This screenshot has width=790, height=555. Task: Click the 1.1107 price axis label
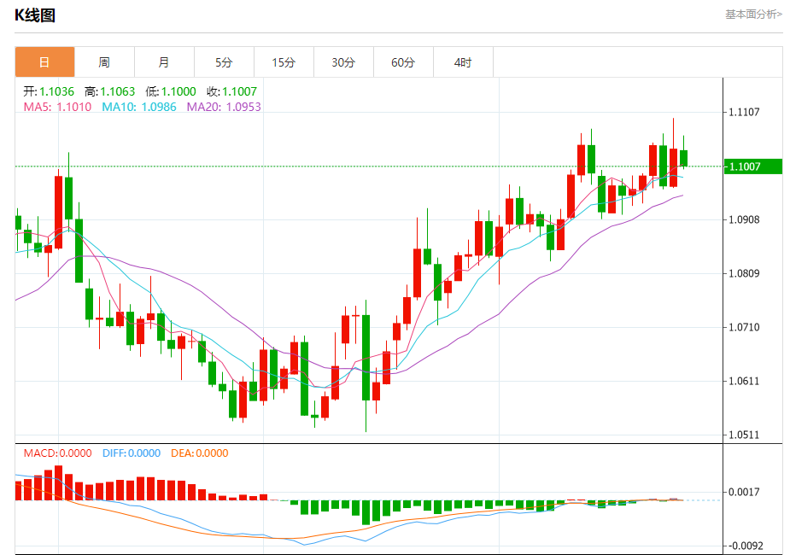[744, 112]
